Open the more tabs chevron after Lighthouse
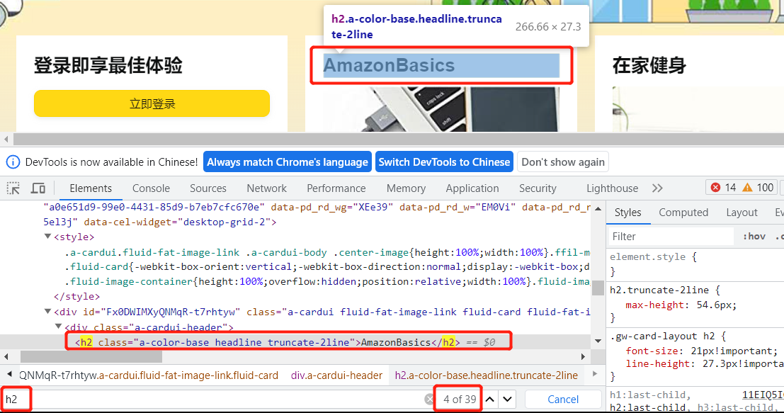Image resolution: width=784 pixels, height=413 pixels. click(657, 188)
